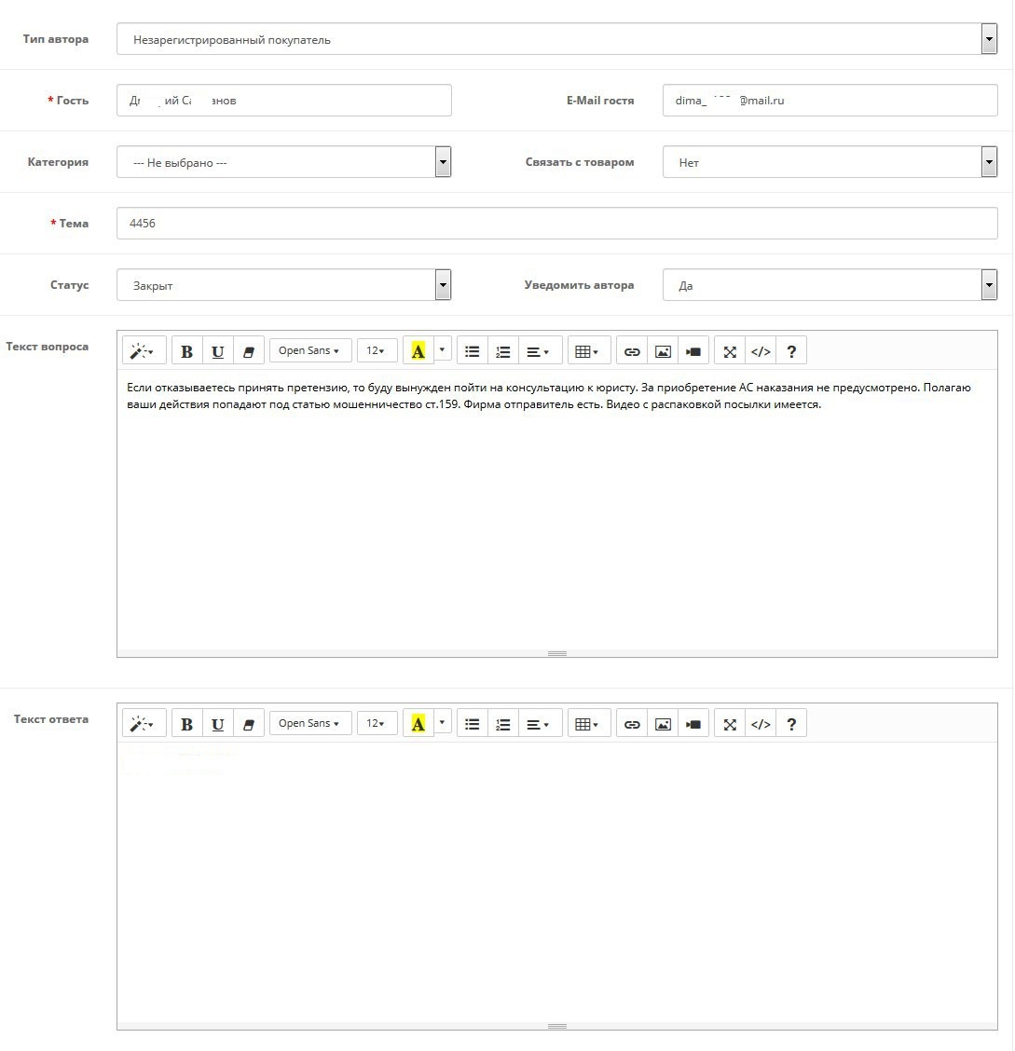Toggle ordered list in answer editor
The height and width of the screenshot is (1051, 1015).
click(503, 724)
